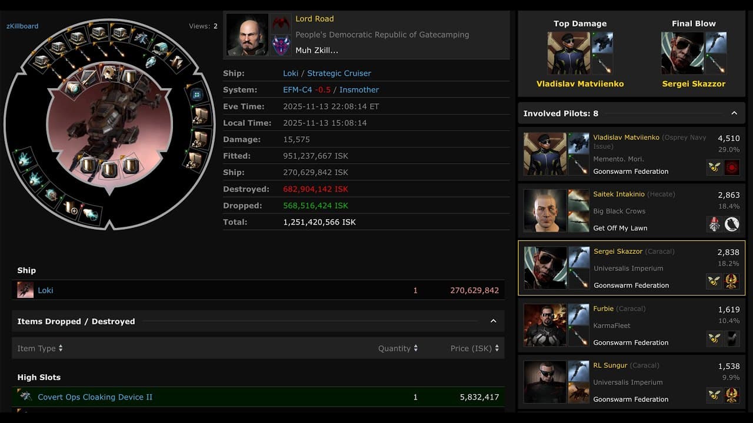Click the Caracal ship icon in RL Sungur's row
753x423 pixels.
pyautogui.click(x=579, y=371)
